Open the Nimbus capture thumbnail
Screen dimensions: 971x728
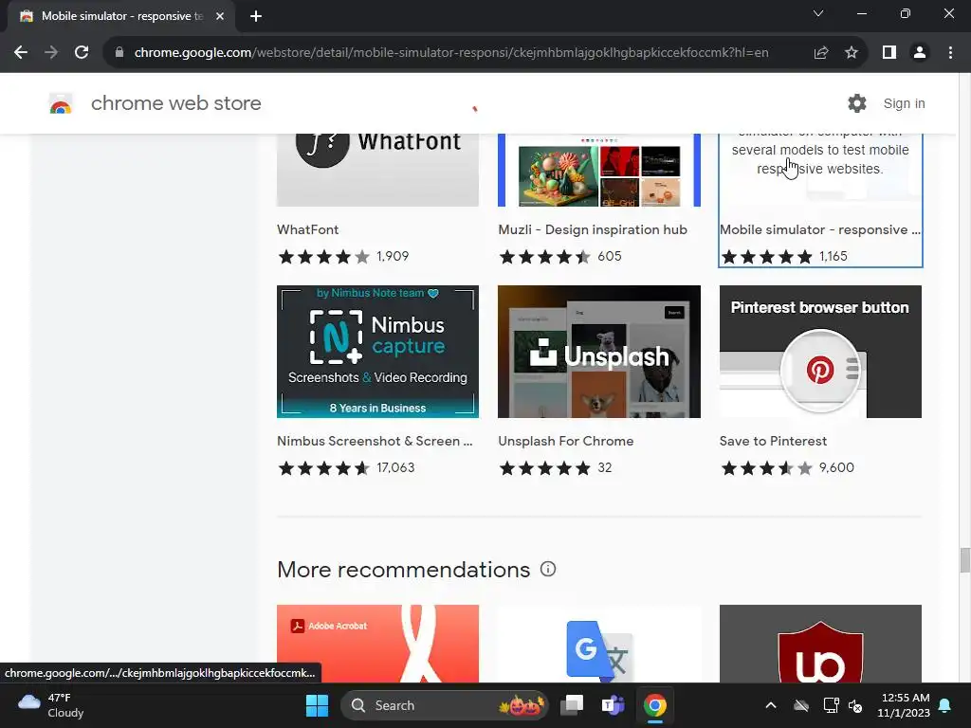pos(377,352)
